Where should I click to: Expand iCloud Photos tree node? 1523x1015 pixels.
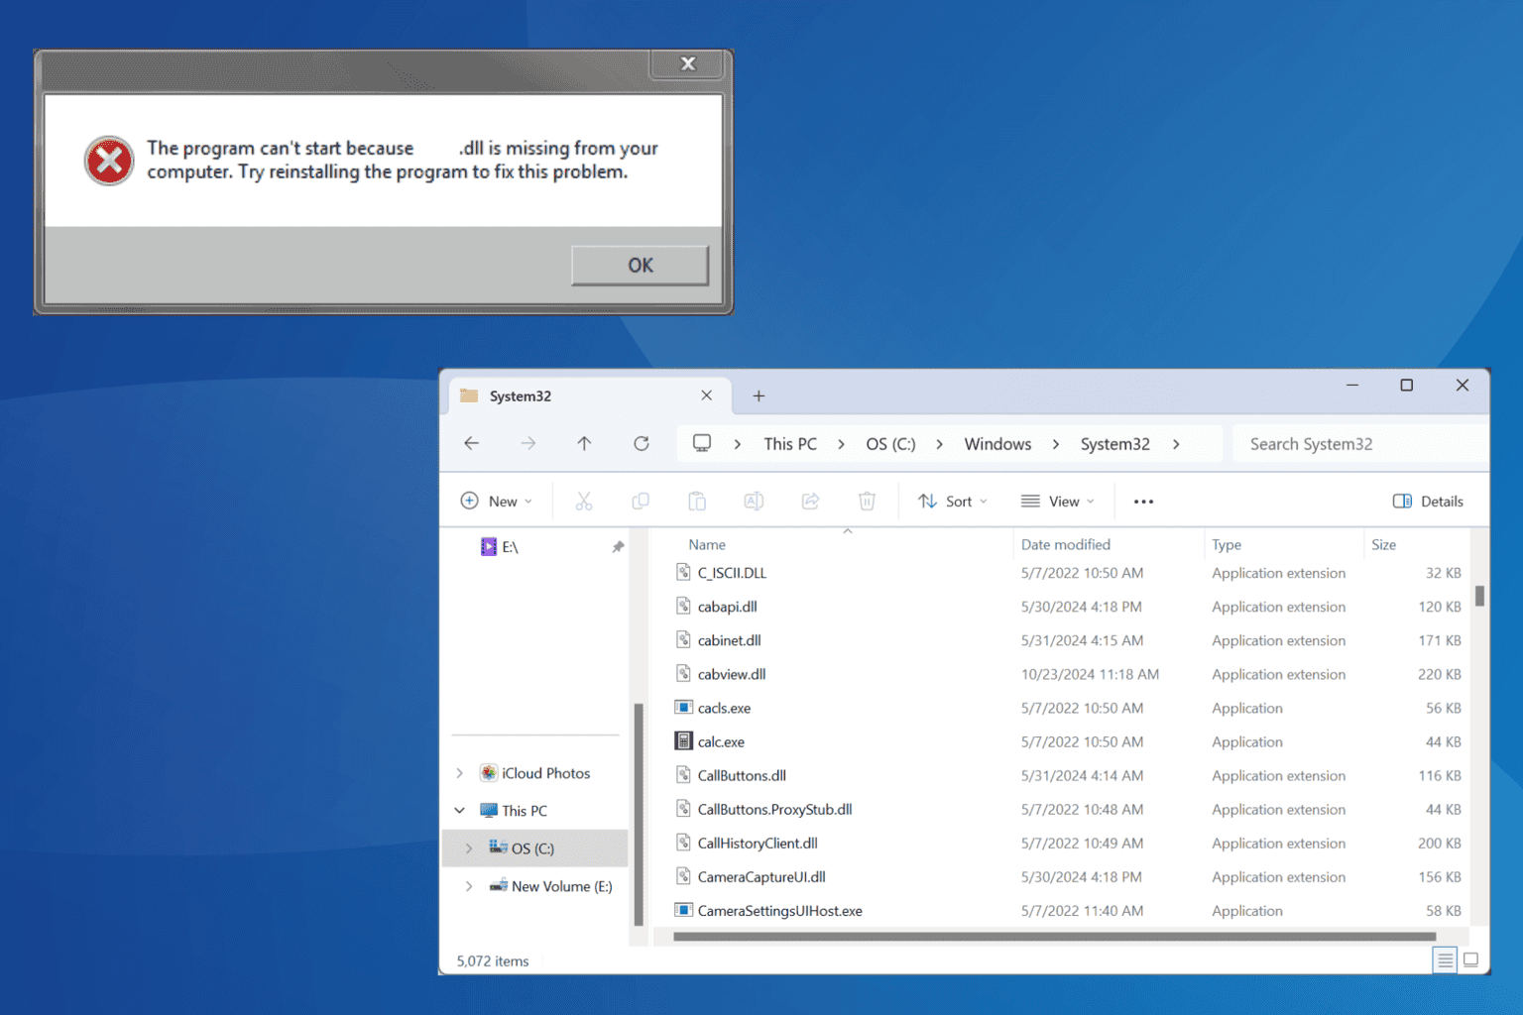[460, 773]
